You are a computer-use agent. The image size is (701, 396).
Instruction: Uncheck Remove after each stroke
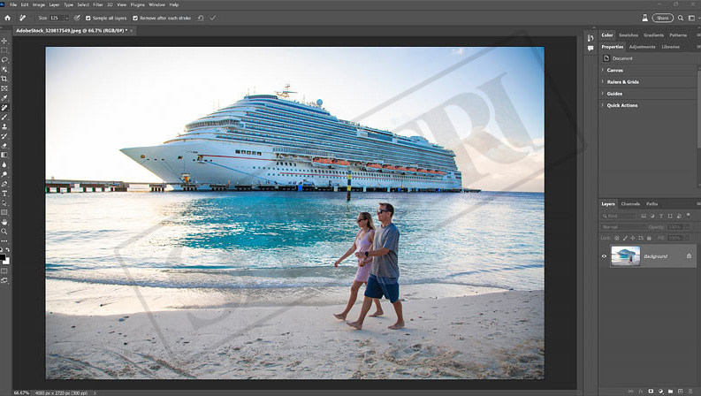(135, 18)
